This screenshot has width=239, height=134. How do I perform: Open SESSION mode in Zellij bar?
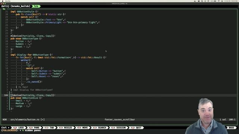pyautogui.click(x=118, y=128)
